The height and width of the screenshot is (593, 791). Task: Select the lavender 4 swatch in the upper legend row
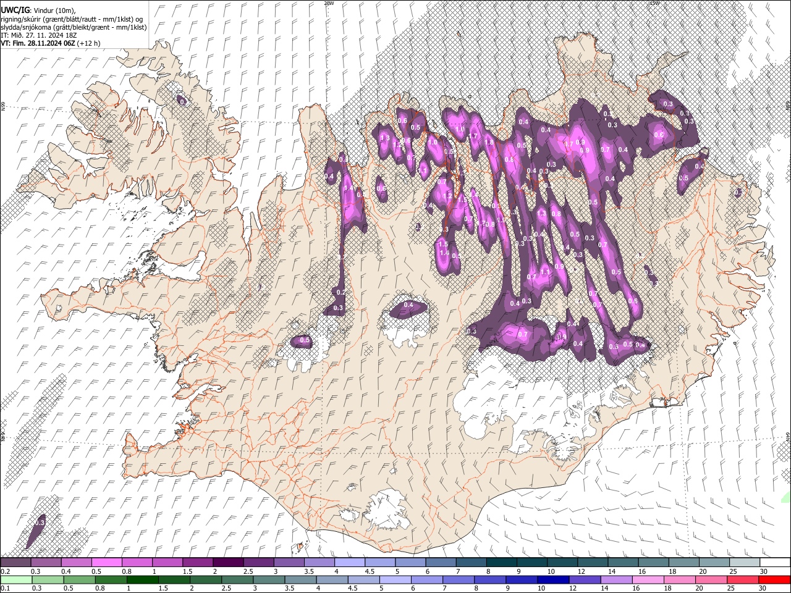pos(350,563)
